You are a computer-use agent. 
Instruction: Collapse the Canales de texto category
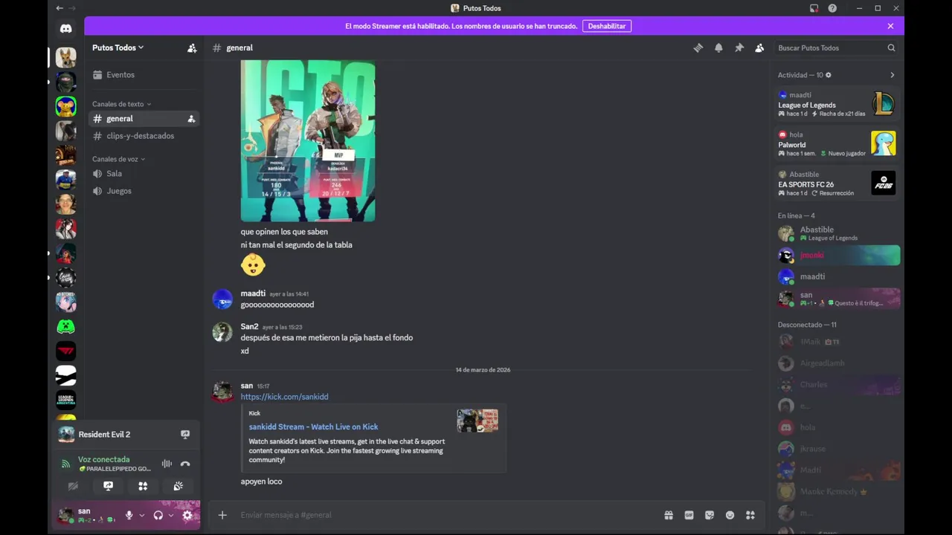pyautogui.click(x=121, y=104)
